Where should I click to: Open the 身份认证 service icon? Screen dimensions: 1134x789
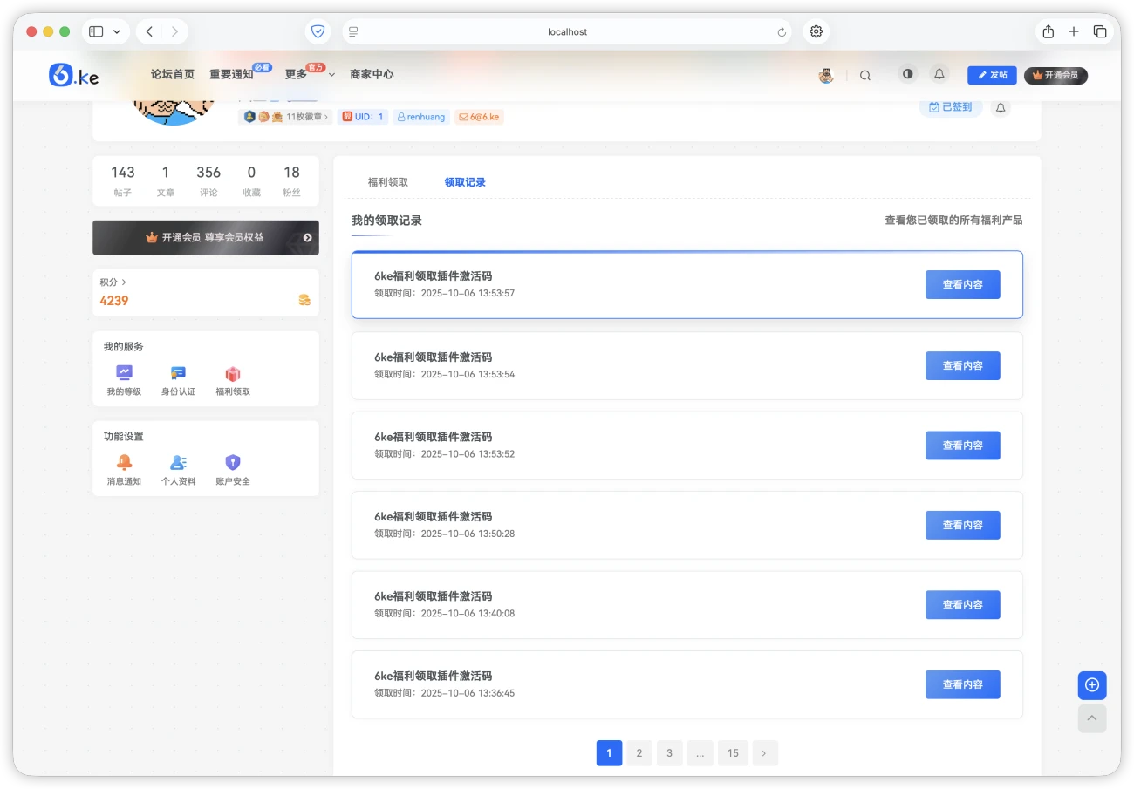(x=178, y=374)
